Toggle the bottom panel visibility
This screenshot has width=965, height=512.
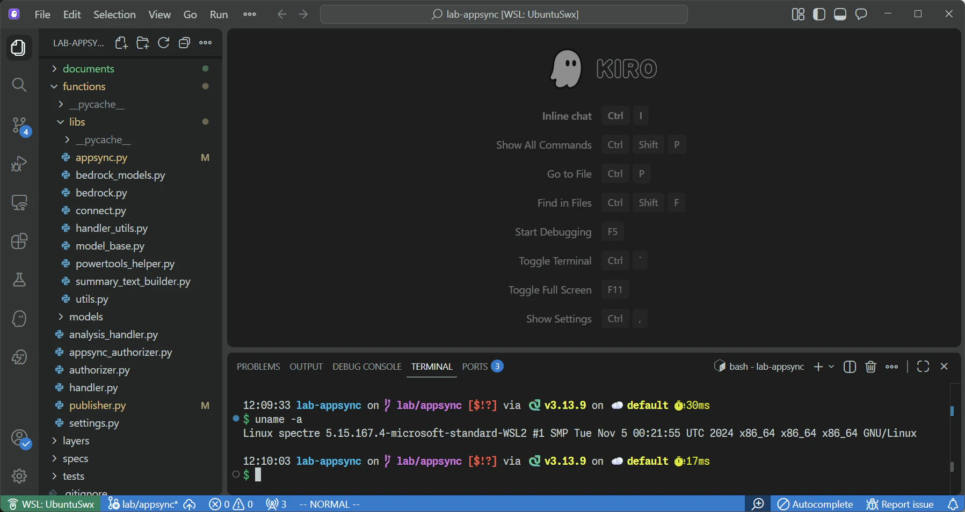[x=840, y=14]
